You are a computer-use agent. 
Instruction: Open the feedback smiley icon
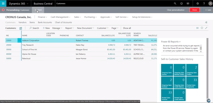pos(181,3)
